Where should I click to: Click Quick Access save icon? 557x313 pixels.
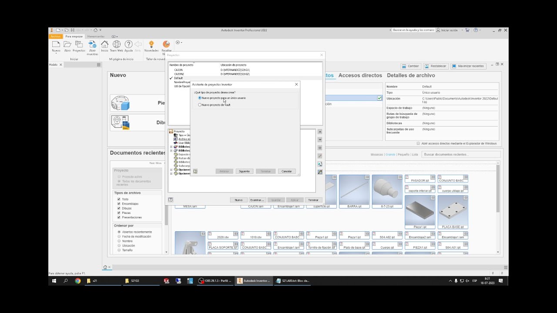73,30
